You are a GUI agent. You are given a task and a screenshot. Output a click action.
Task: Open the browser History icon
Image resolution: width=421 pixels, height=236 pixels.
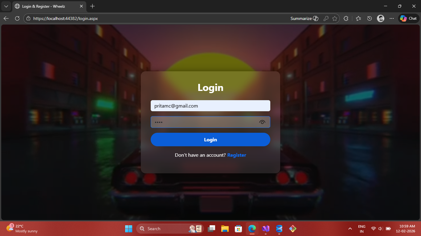point(370,18)
